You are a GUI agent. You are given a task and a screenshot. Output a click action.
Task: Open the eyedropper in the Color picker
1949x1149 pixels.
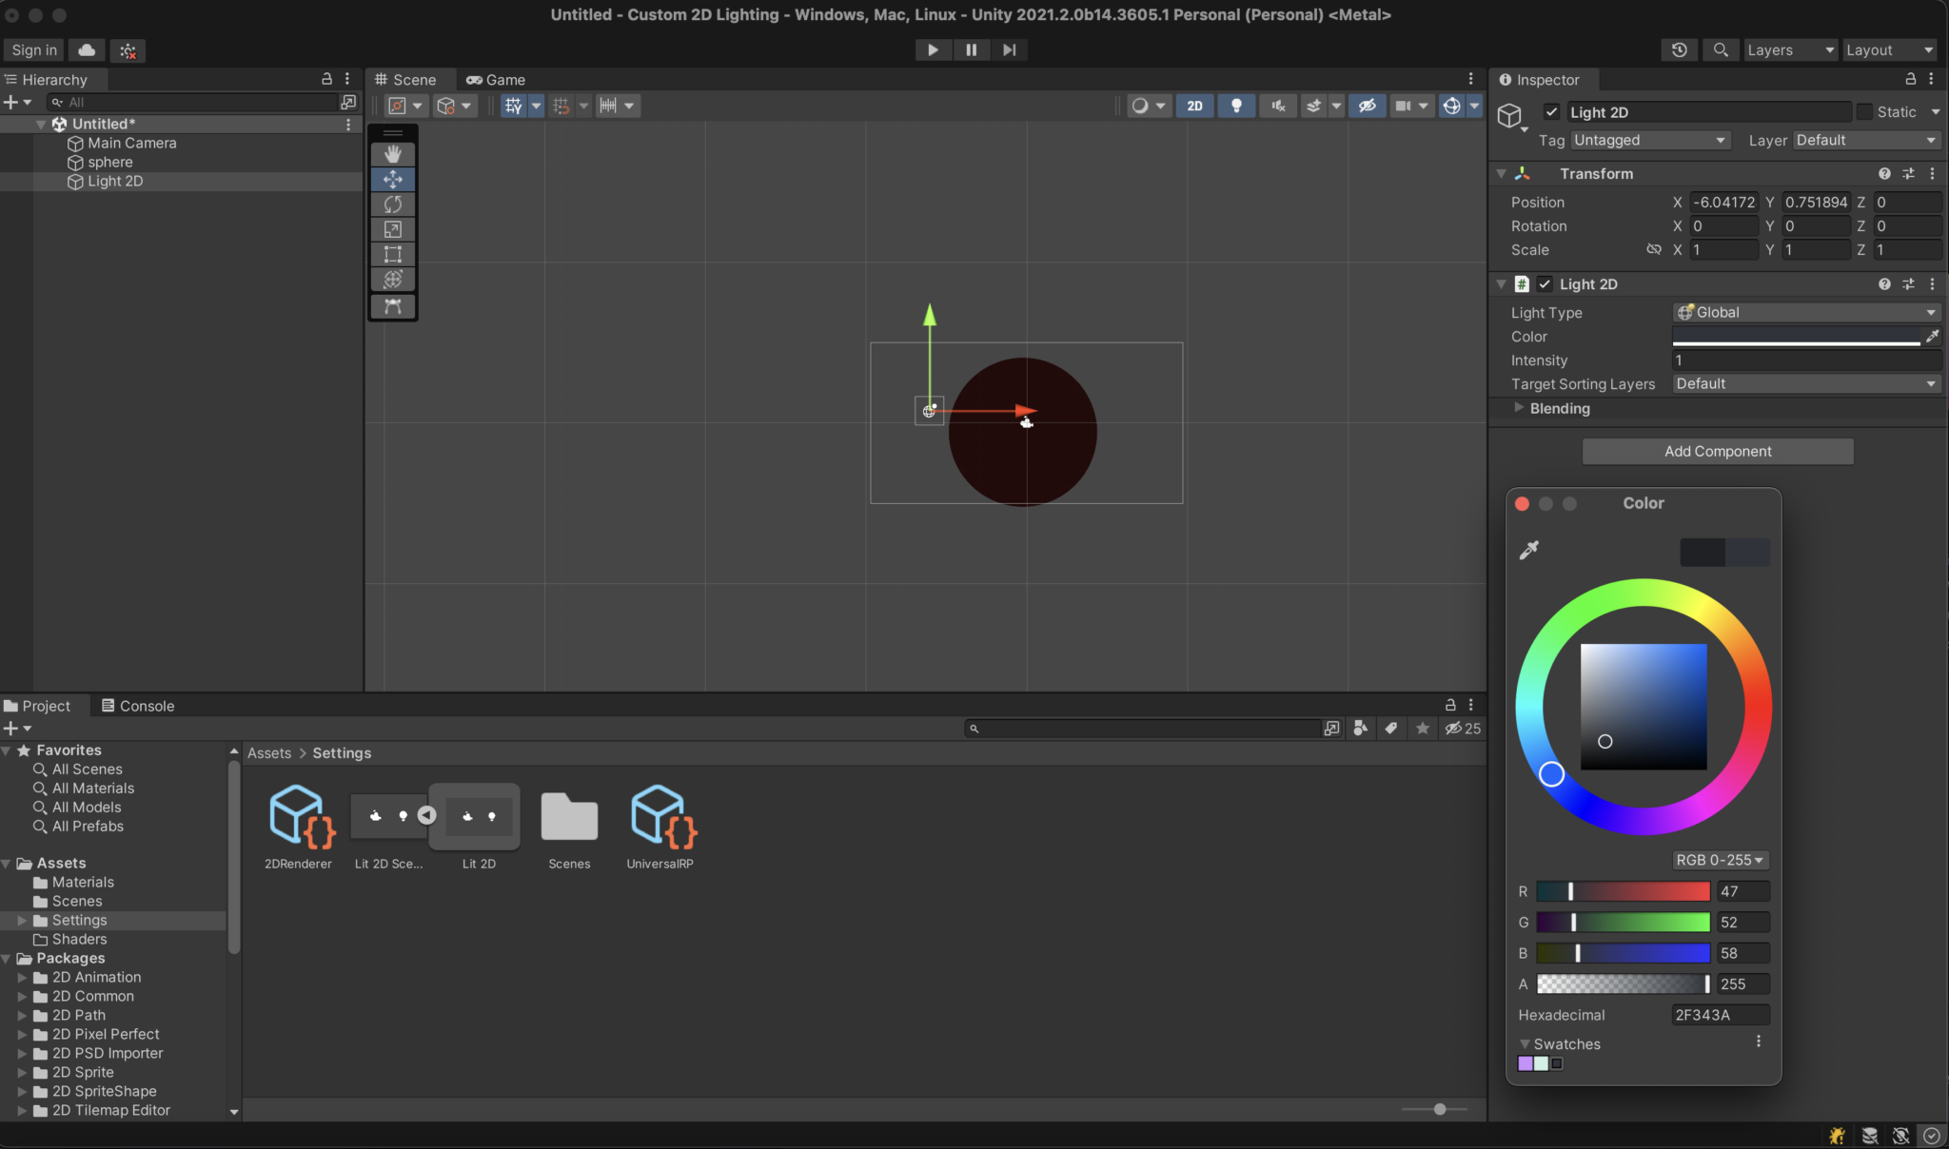[1529, 550]
